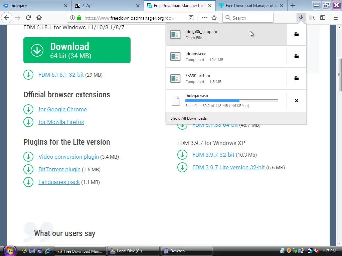Open the browser home page
This screenshot has width=342, height=256.
(39, 18)
